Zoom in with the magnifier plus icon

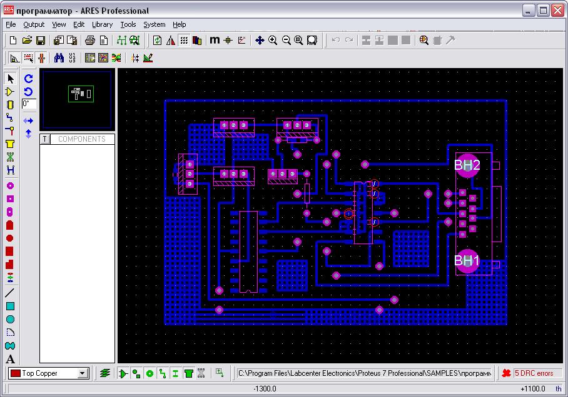point(273,40)
